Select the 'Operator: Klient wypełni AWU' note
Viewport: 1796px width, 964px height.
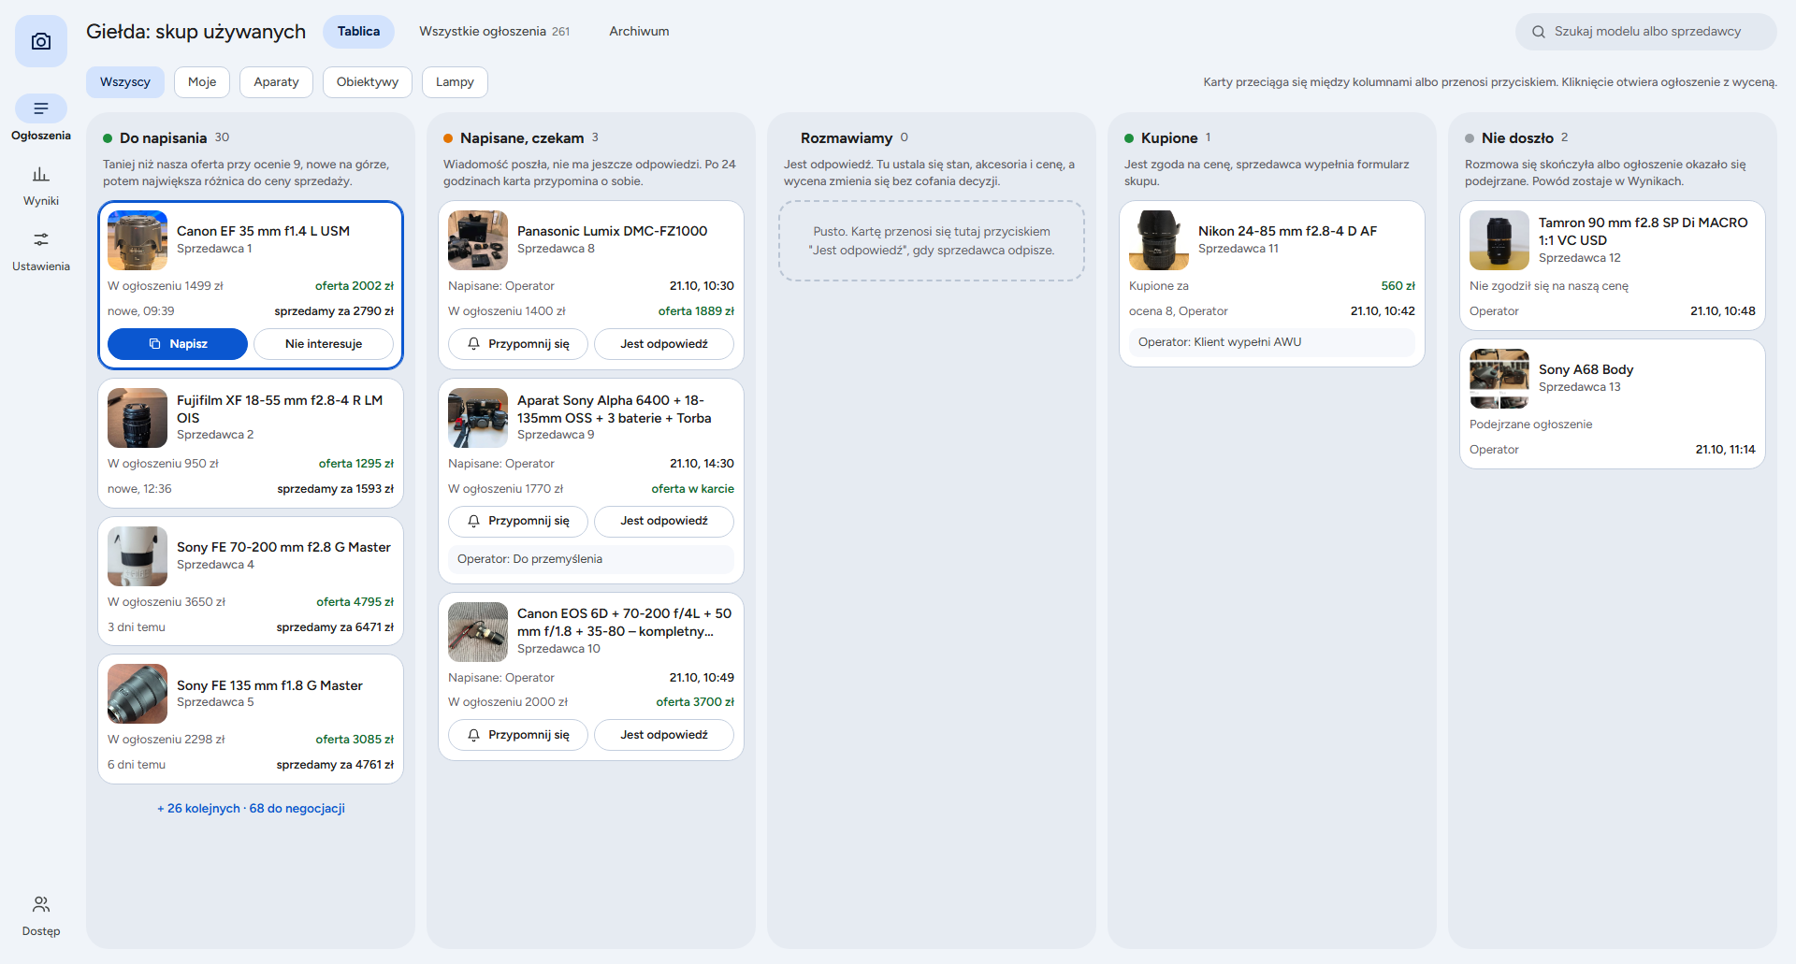(1272, 342)
